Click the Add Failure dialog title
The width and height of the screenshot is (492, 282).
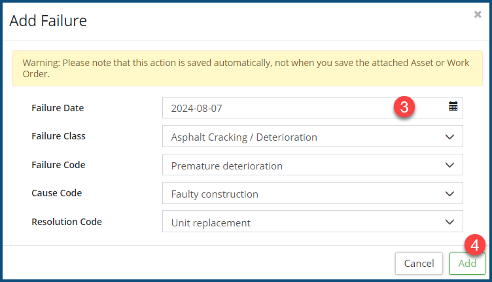(x=48, y=21)
